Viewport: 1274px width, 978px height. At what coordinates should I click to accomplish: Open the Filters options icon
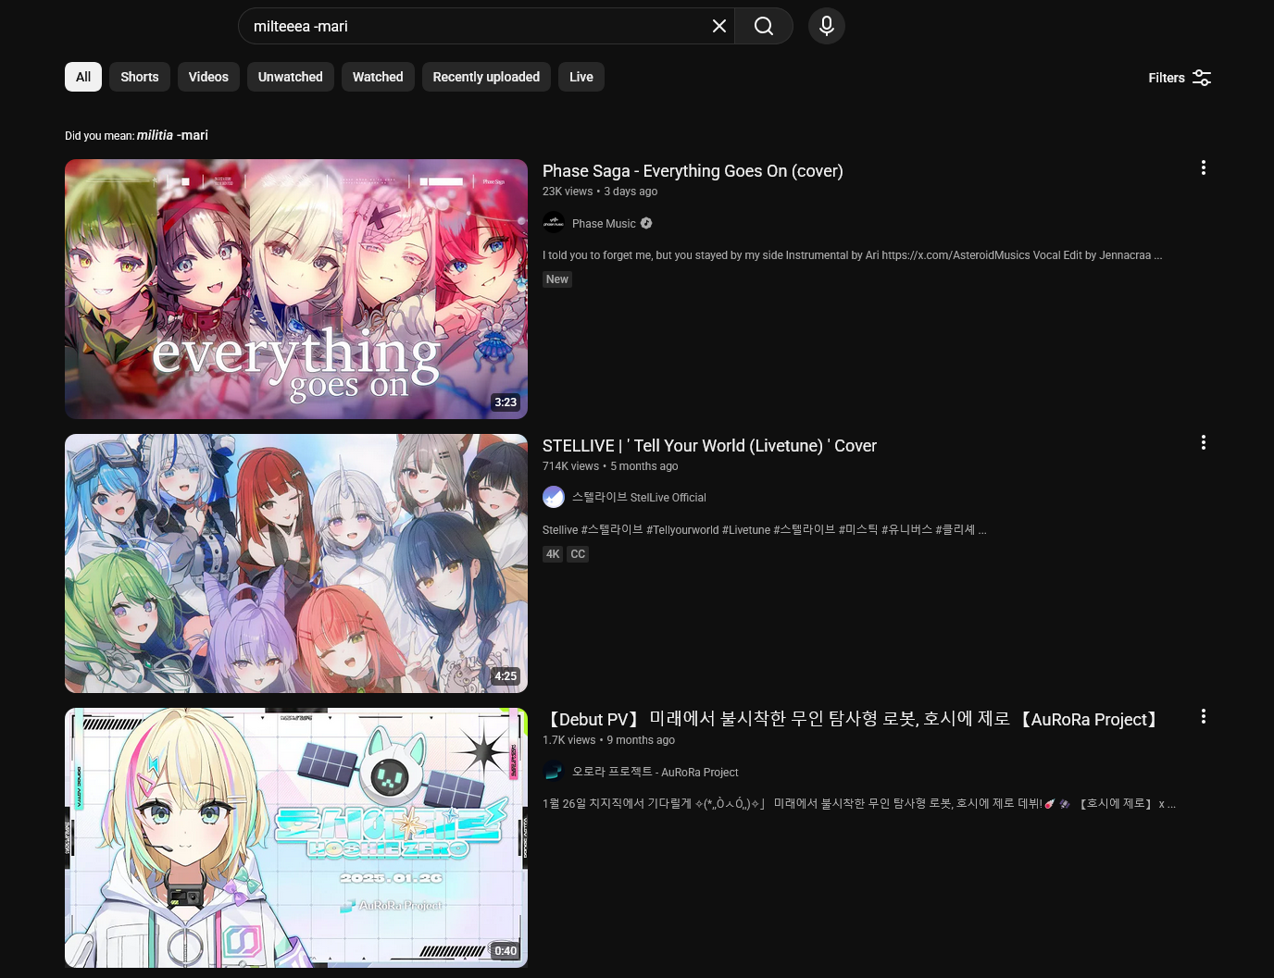1202,78
